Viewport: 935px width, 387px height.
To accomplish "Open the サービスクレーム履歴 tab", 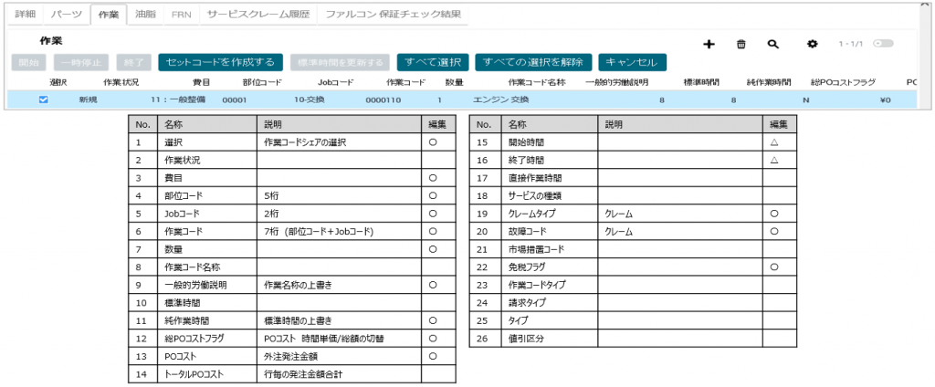I will pyautogui.click(x=257, y=16).
